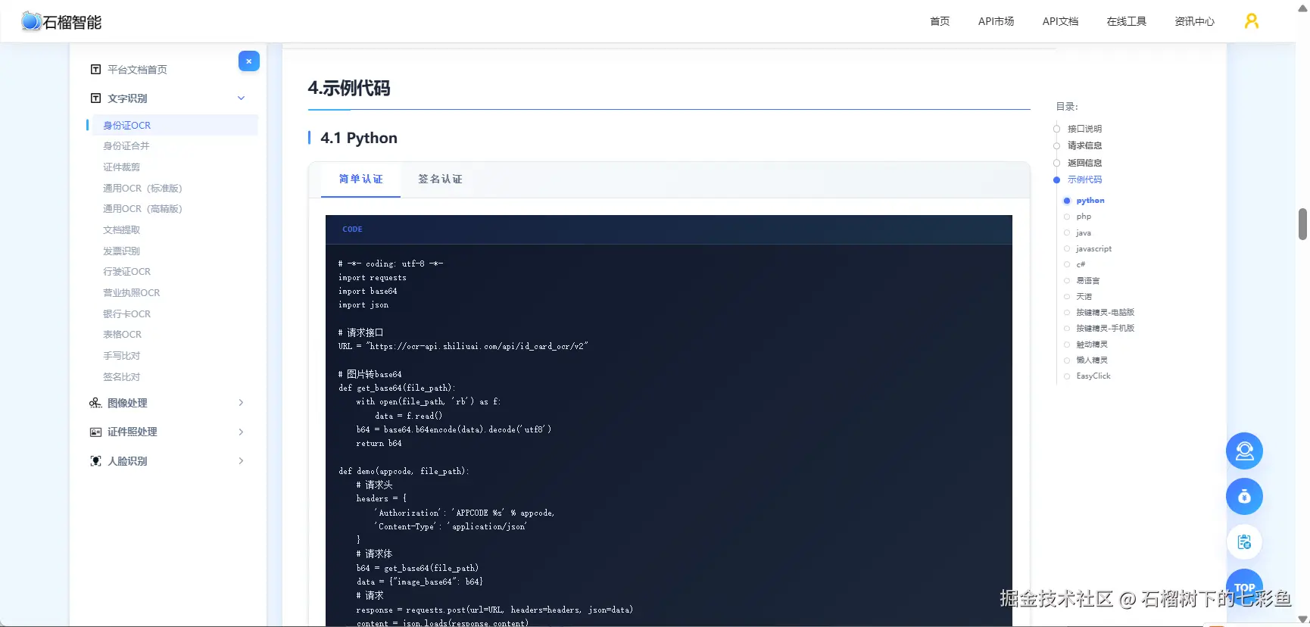This screenshot has height=627, width=1310.
Task: Click the 图像处理 section icon
Action: pos(95,403)
